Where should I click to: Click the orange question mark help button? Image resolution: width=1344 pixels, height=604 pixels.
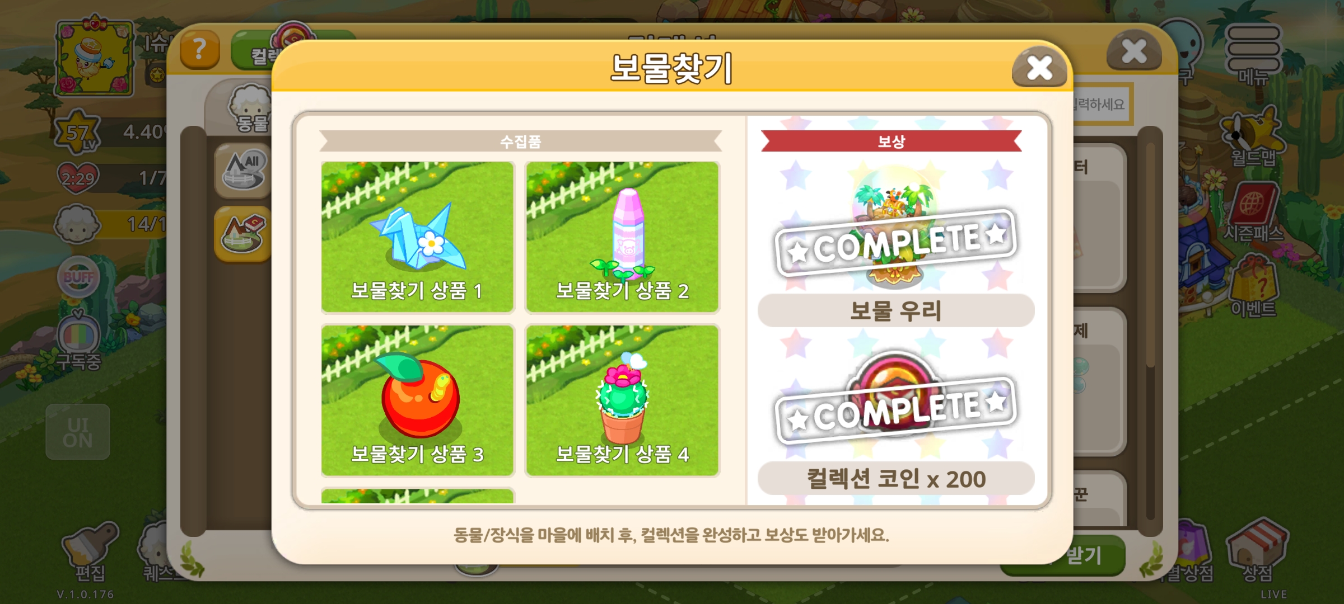coord(199,50)
